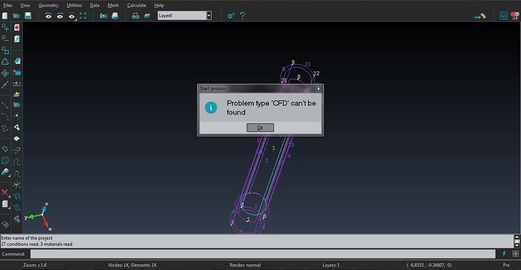
Task: Click the red X Delete tool
Action: (5, 192)
